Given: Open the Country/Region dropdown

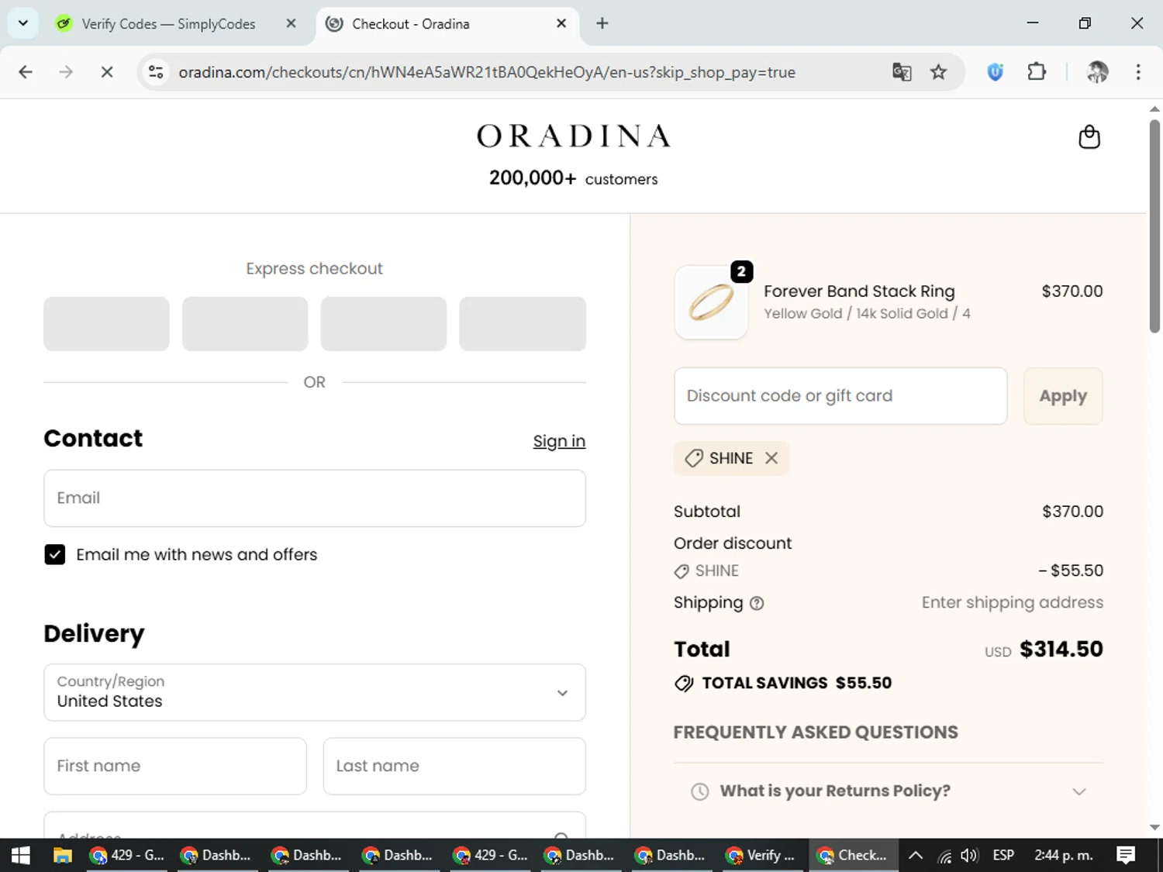Looking at the screenshot, I should pos(315,692).
